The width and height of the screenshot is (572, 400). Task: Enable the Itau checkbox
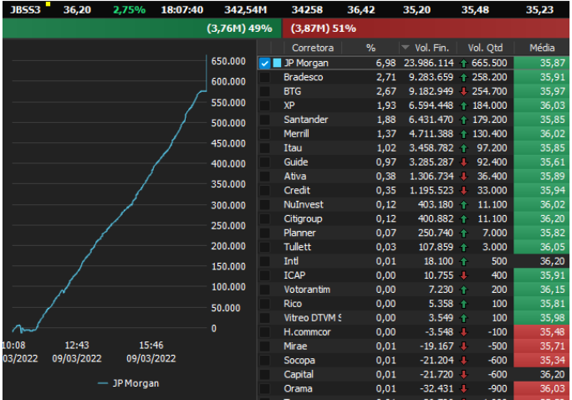coord(264,148)
